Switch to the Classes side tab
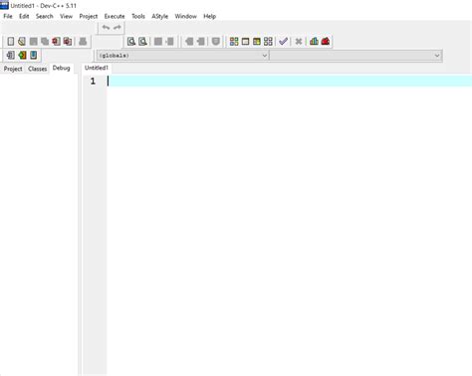This screenshot has width=472, height=376. (38, 69)
